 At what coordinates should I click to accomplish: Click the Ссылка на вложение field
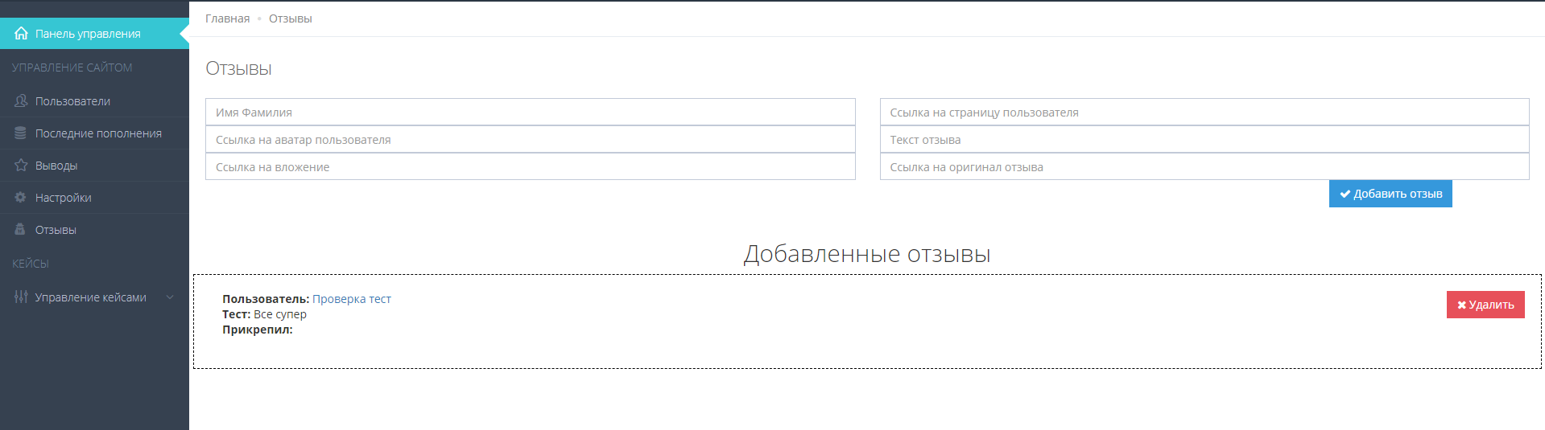click(x=530, y=167)
